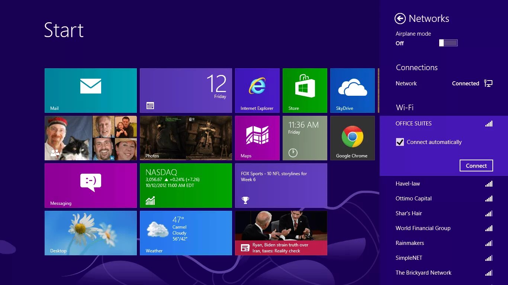Open the Weather tile for Carmel
Screen dimensions: 508x285
(x=186, y=233)
